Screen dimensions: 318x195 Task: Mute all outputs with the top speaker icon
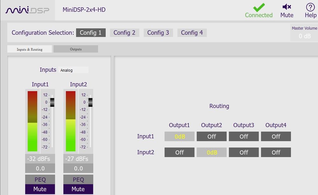tap(287, 7)
